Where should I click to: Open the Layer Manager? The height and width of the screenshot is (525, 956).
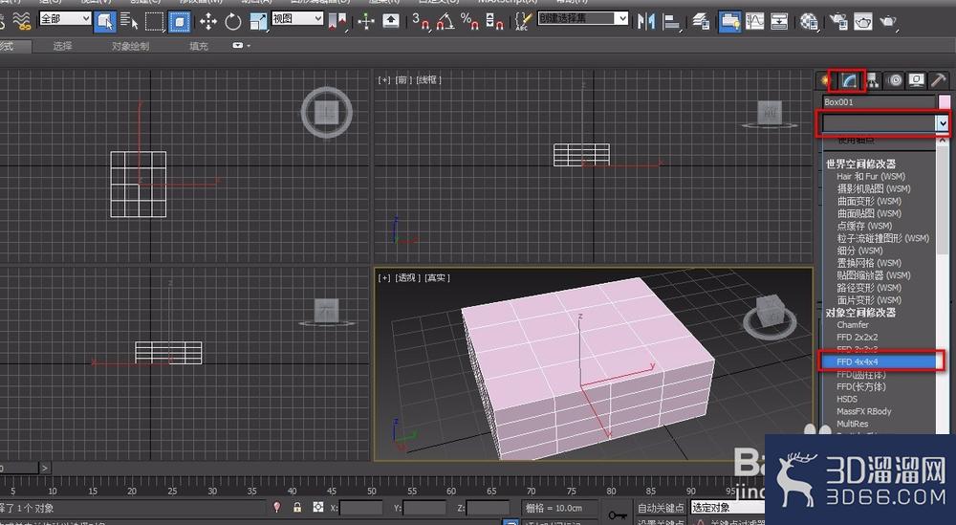click(x=701, y=22)
